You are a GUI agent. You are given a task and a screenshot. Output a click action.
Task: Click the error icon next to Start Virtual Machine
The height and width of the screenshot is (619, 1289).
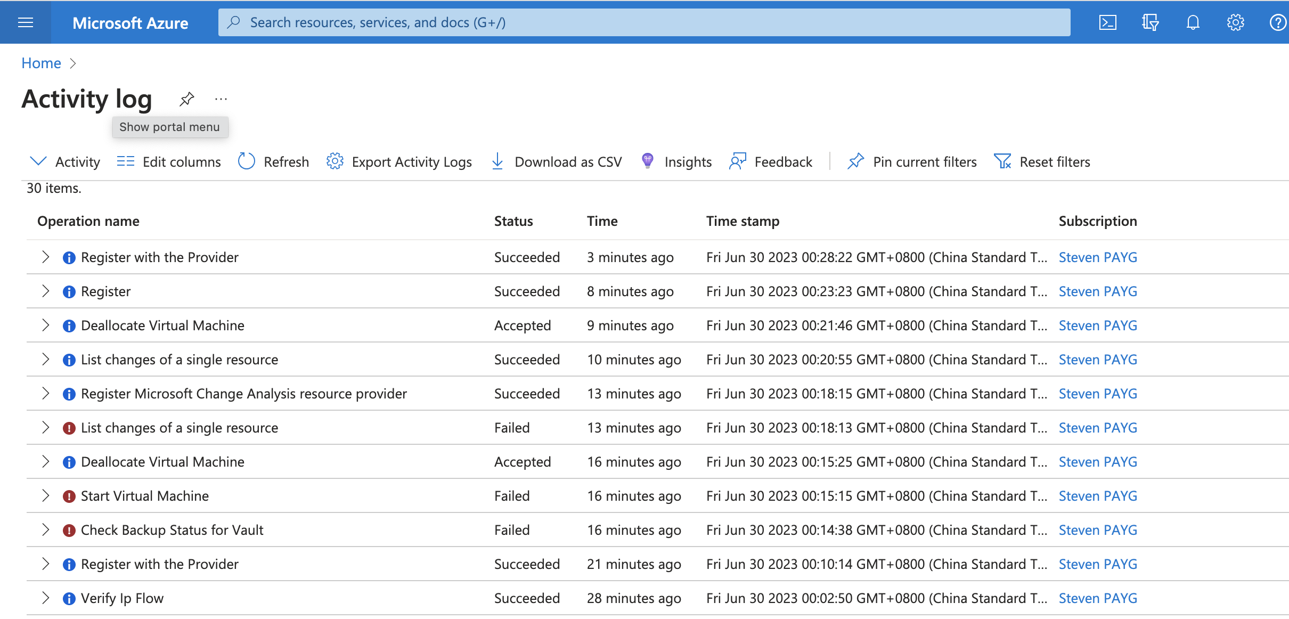click(x=69, y=496)
